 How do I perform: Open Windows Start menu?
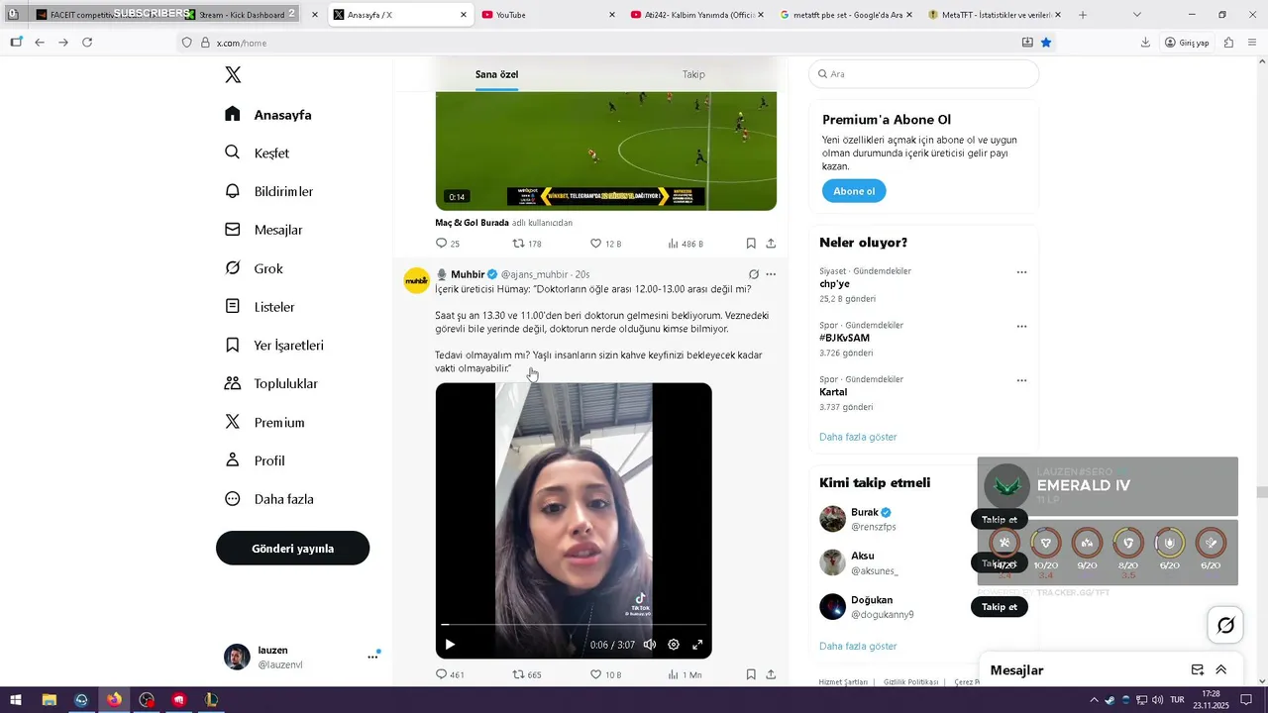tap(16, 700)
